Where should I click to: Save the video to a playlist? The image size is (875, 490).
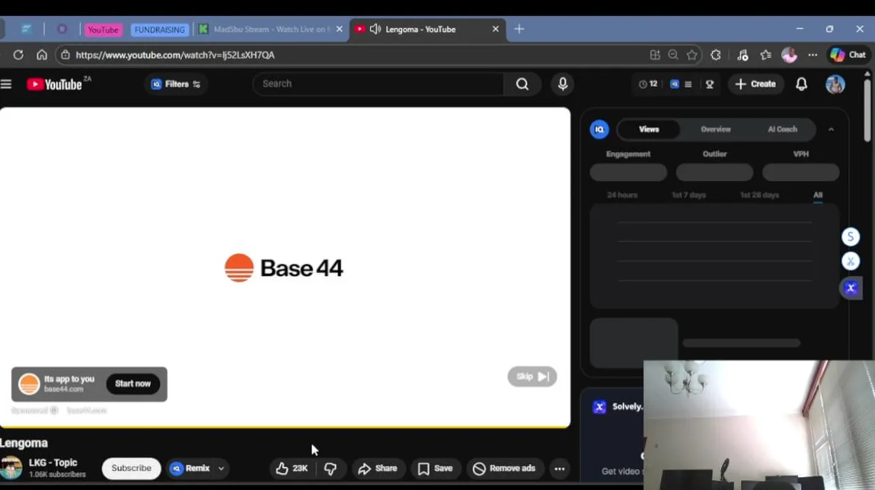(x=435, y=468)
